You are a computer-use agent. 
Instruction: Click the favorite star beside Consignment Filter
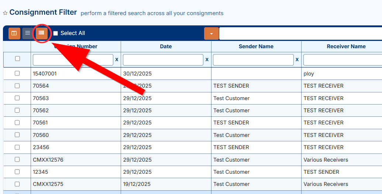(5, 13)
